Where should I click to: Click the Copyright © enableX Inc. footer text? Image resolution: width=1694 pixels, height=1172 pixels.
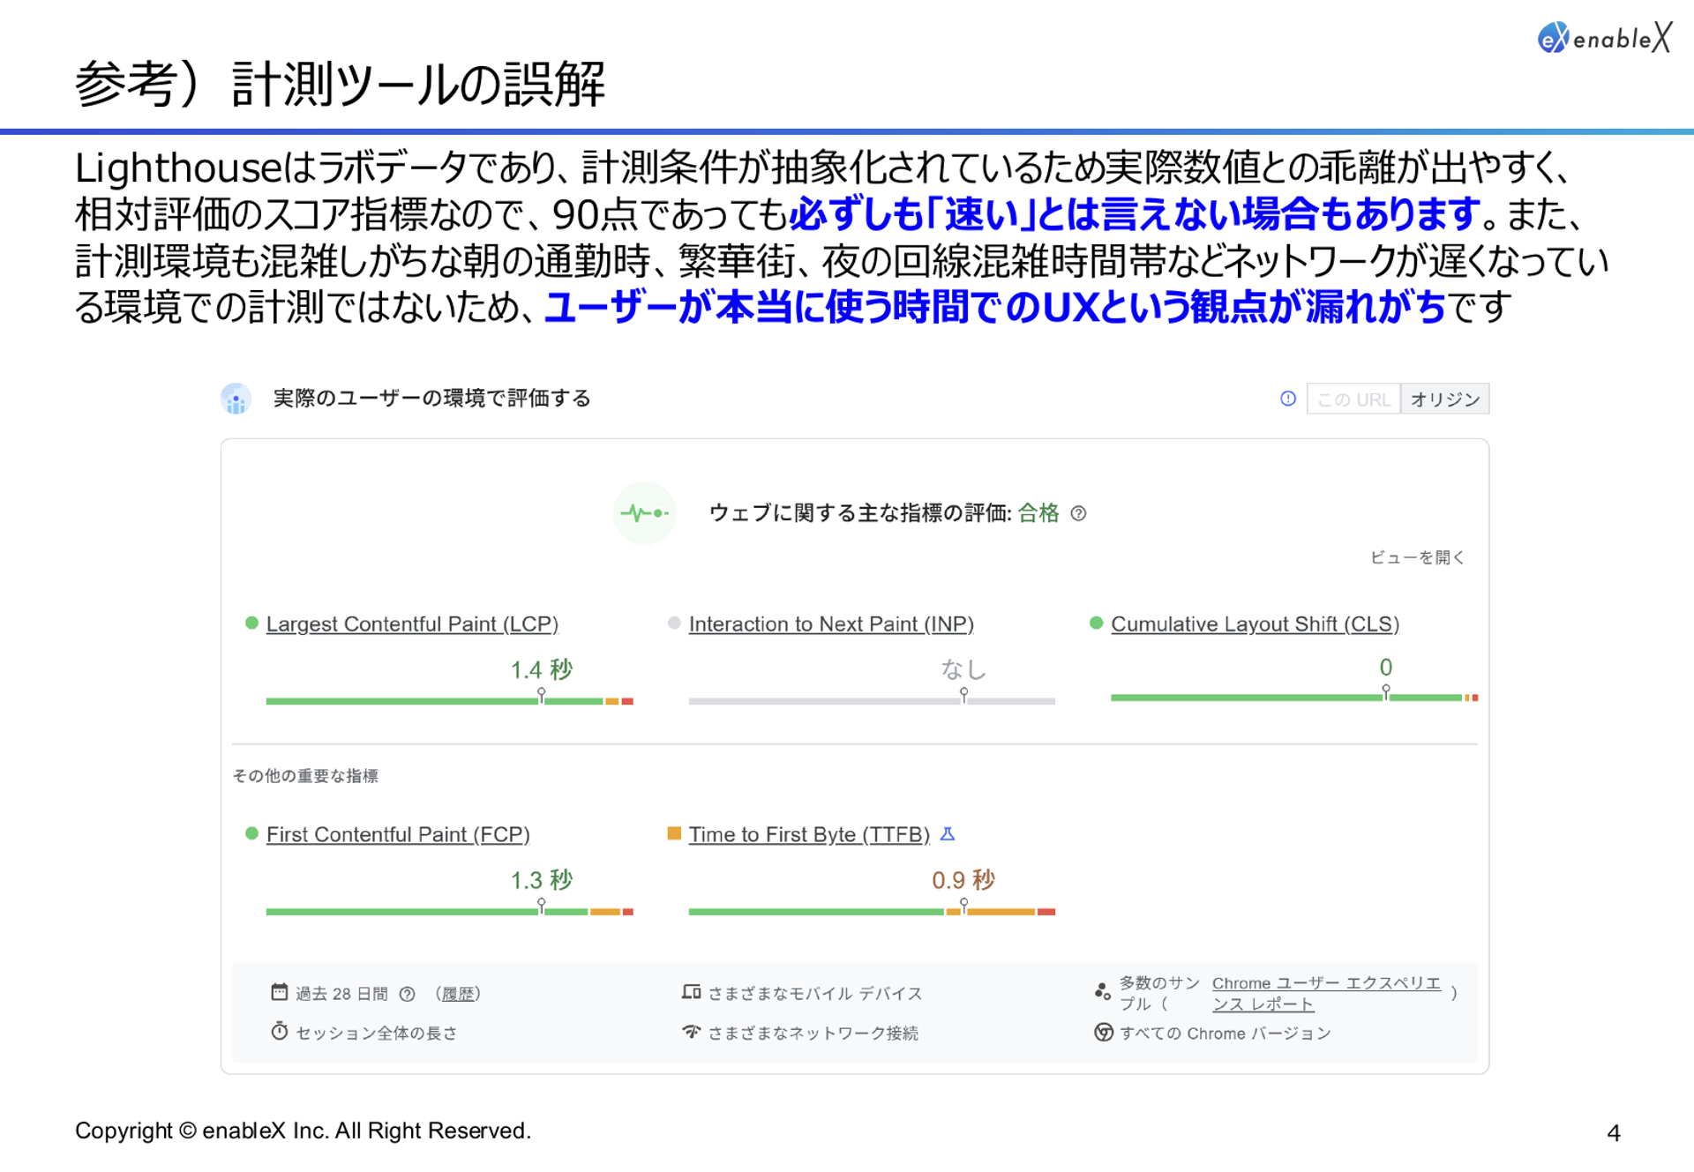pos(303,1131)
